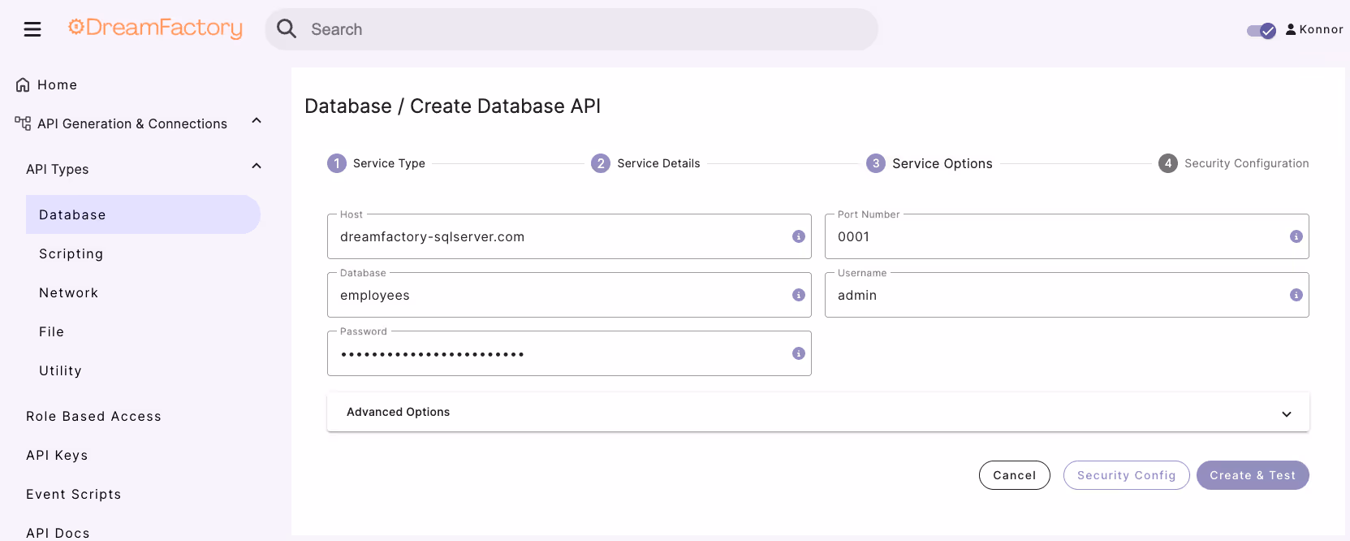Click the Database / Create Database API heading
This screenshot has width=1350, height=541.
(x=452, y=106)
